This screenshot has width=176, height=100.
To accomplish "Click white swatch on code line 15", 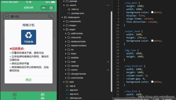I will click(152, 40).
